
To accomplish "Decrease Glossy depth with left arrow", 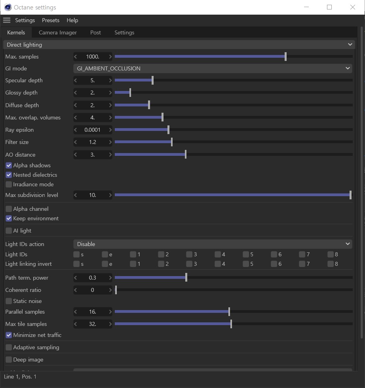I will [x=76, y=93].
